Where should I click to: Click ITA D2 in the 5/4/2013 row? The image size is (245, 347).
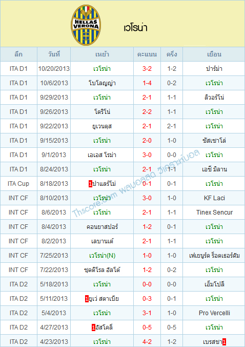tap(18, 313)
